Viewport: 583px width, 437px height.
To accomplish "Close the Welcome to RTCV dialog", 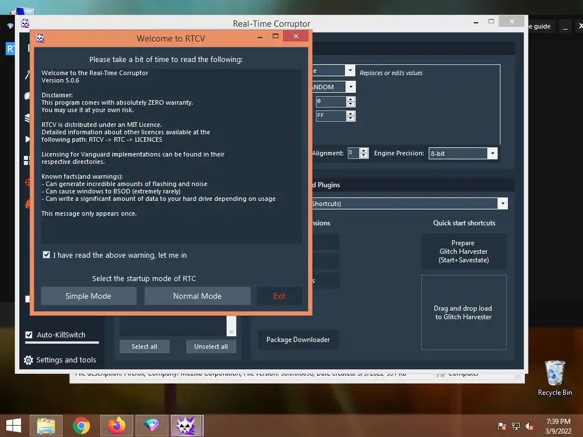I will tap(296, 36).
